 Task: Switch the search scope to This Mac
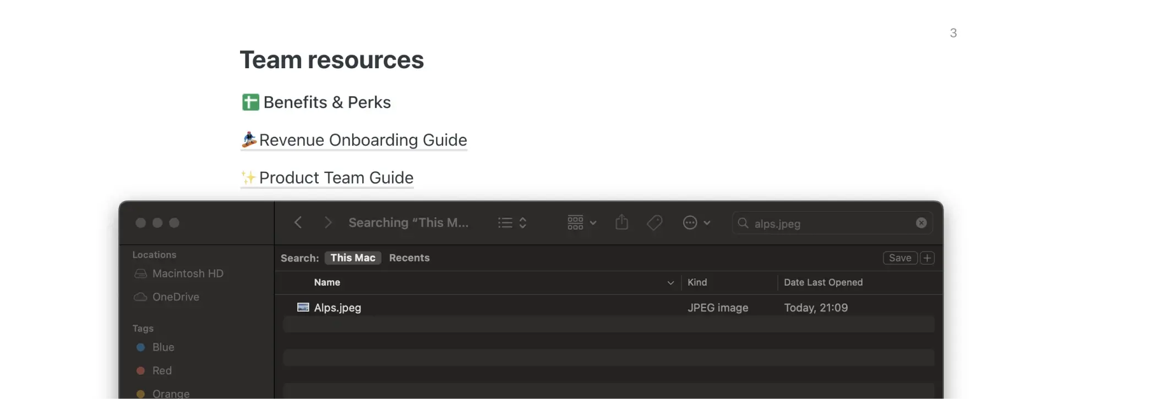(353, 258)
